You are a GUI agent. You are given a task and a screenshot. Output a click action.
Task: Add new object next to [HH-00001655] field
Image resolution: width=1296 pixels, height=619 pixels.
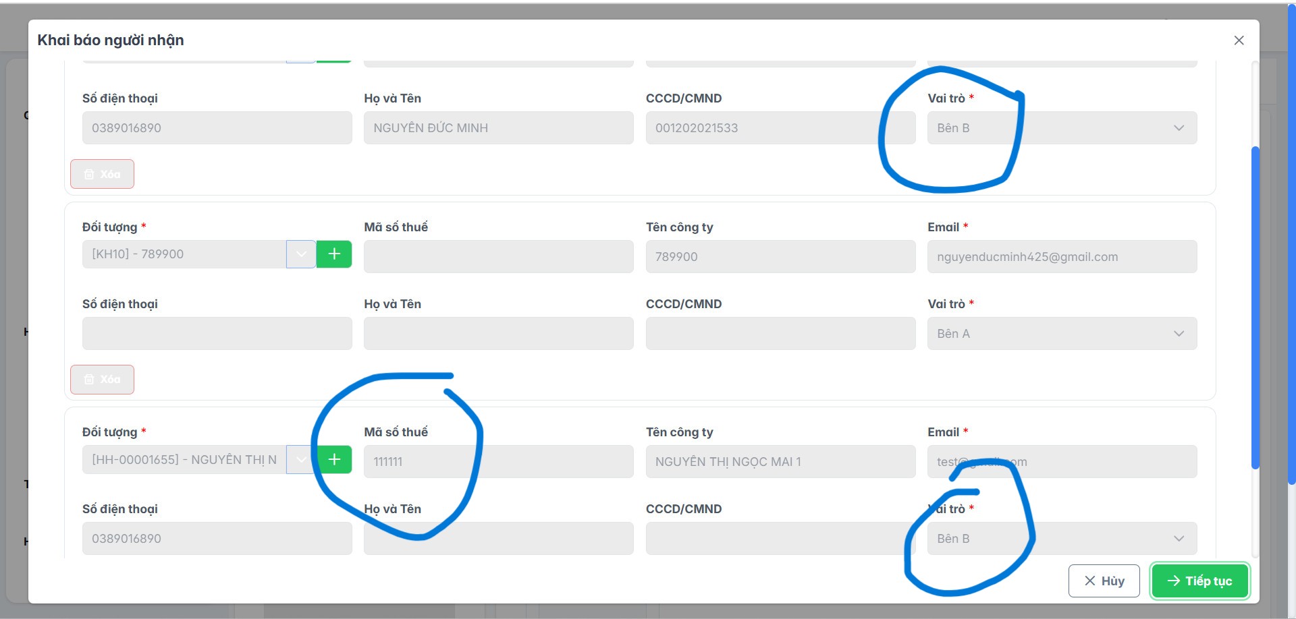coord(334,460)
